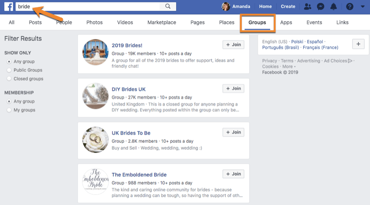This screenshot has width=370, height=205.
Task: Click DIY Brides UK group thumbnail
Action: [x=95, y=96]
